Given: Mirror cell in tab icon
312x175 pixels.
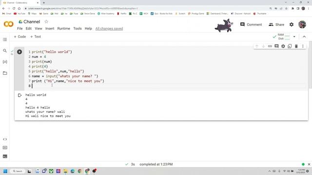Looking at the screenshot, I should point(290,46).
